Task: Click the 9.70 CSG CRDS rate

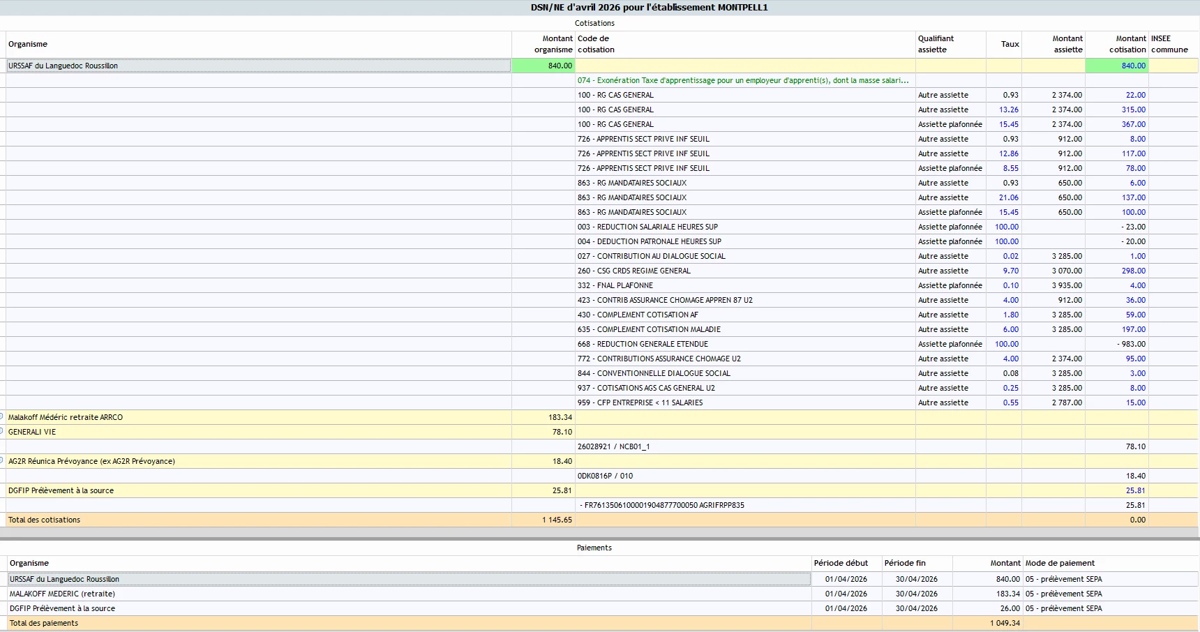Action: coord(1011,271)
